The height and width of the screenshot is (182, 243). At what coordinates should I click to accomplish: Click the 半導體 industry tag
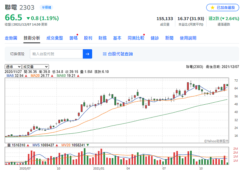click(46, 7)
